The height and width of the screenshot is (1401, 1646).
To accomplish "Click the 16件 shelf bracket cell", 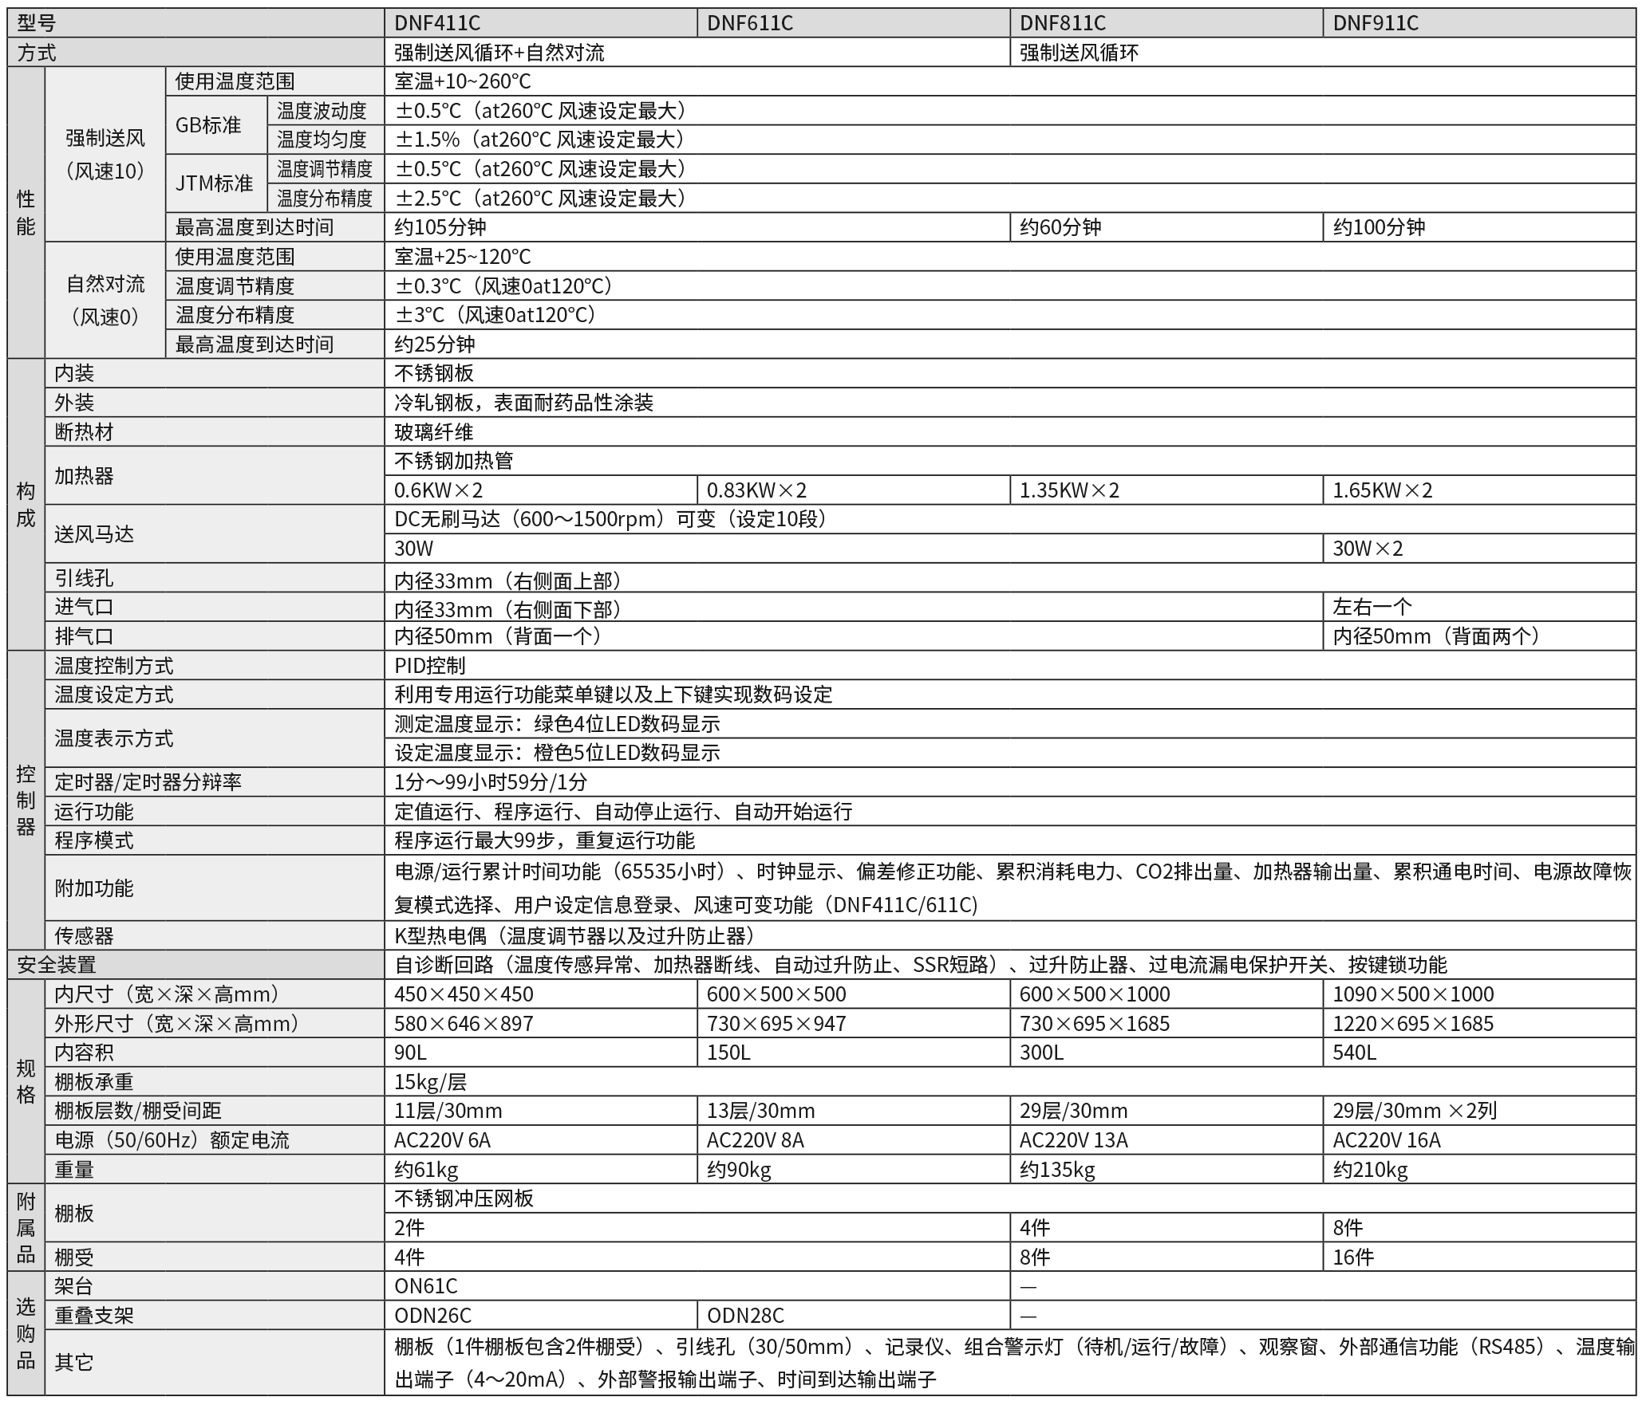I will click(x=1479, y=1257).
